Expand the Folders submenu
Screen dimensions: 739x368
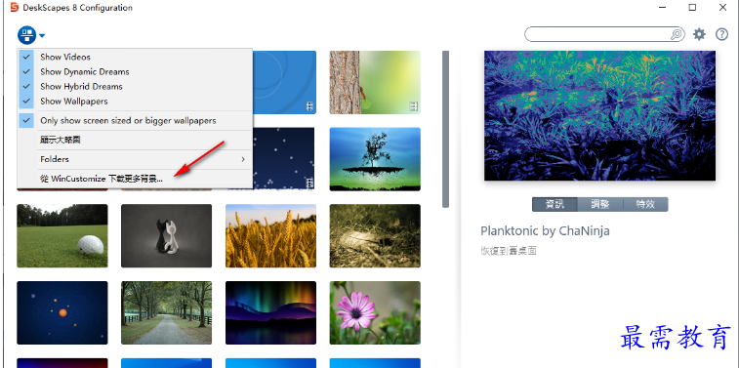[x=135, y=159]
